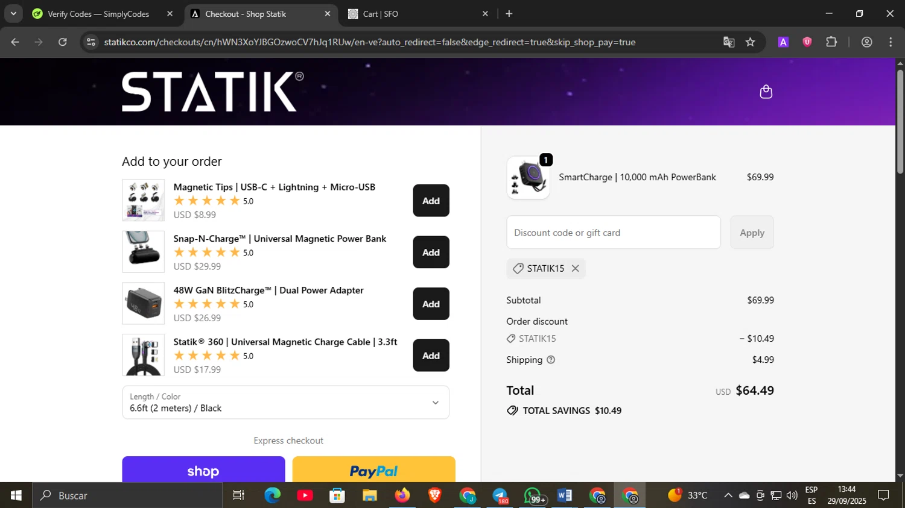Screen dimensions: 905x508
Task: Expand the Length / Color dropdown
Action: 285,403
